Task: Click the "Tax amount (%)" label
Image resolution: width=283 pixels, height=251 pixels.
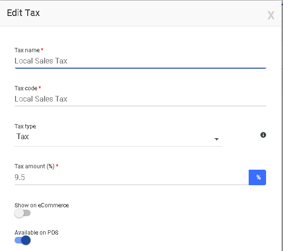Action: pos(34,166)
